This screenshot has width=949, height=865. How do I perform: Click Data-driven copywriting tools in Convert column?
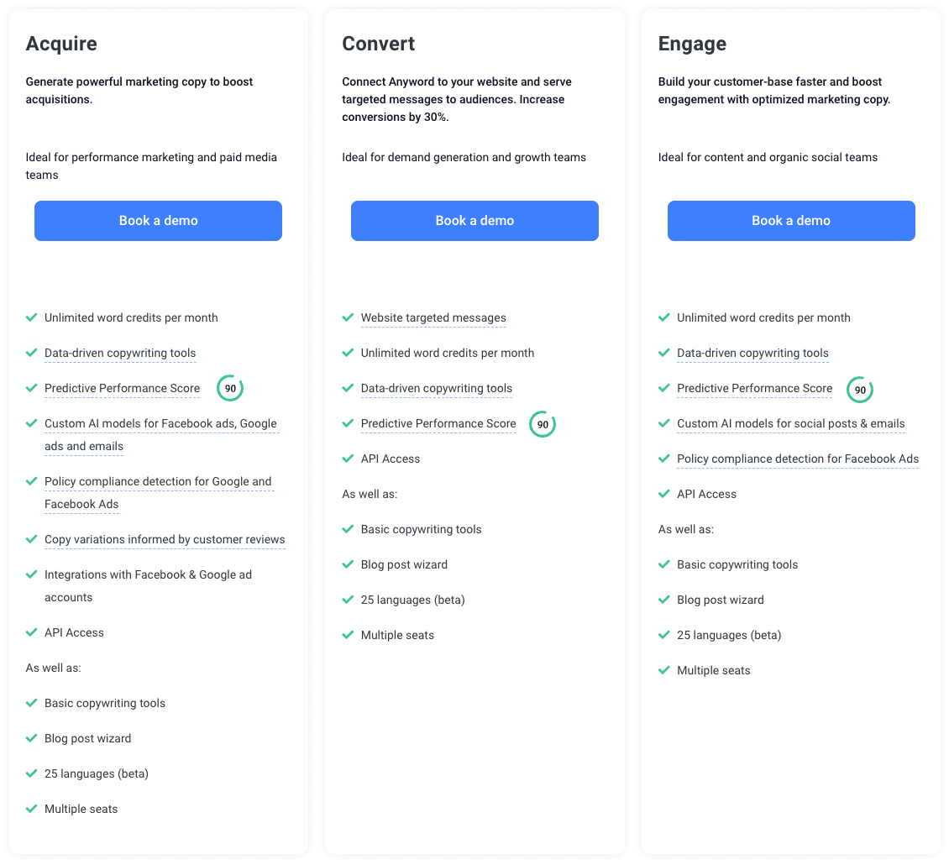(437, 389)
